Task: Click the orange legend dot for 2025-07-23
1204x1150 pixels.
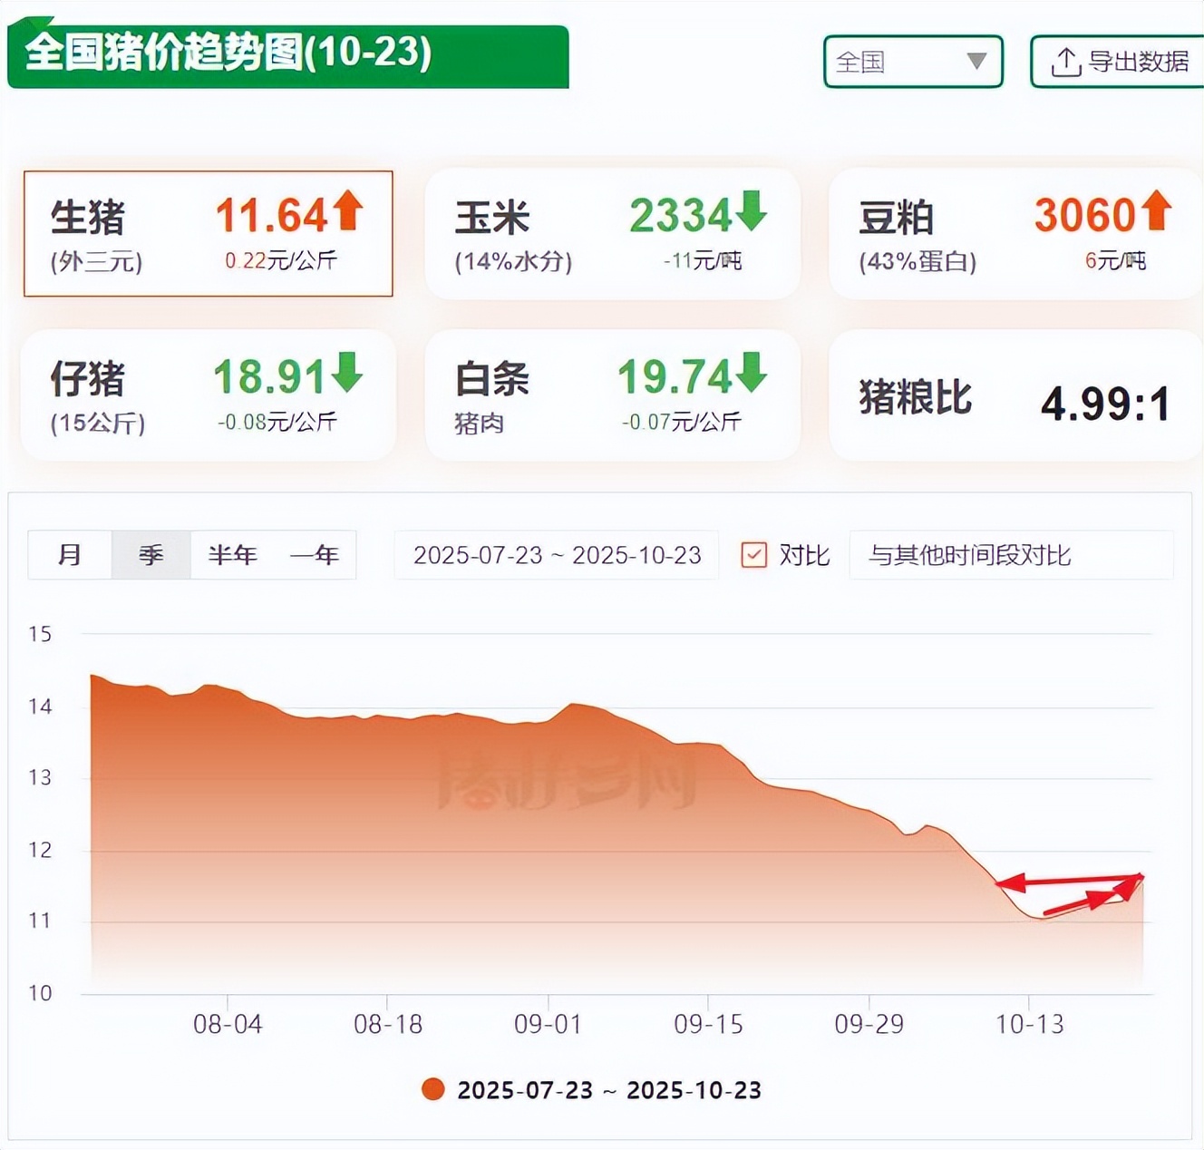Action: point(433,1089)
